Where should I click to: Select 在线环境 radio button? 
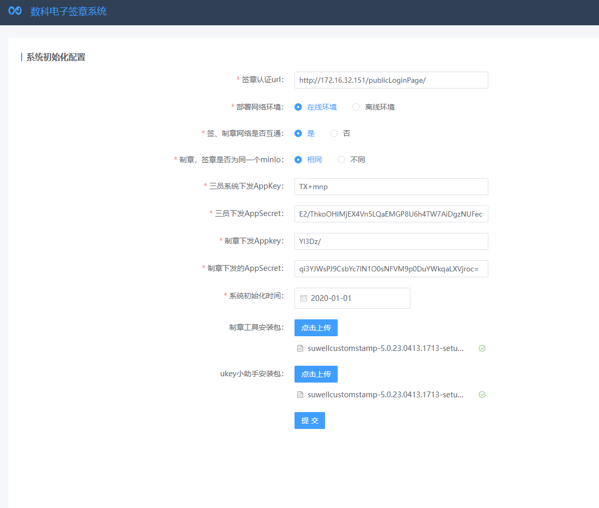pos(298,107)
